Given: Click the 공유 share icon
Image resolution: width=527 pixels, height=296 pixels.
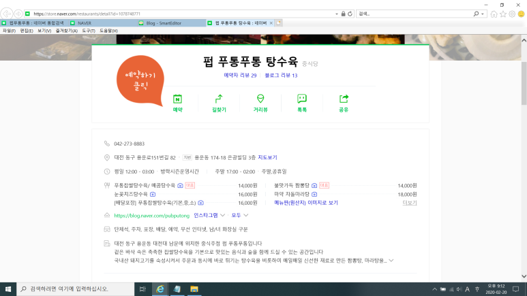Looking at the screenshot, I should tap(344, 99).
